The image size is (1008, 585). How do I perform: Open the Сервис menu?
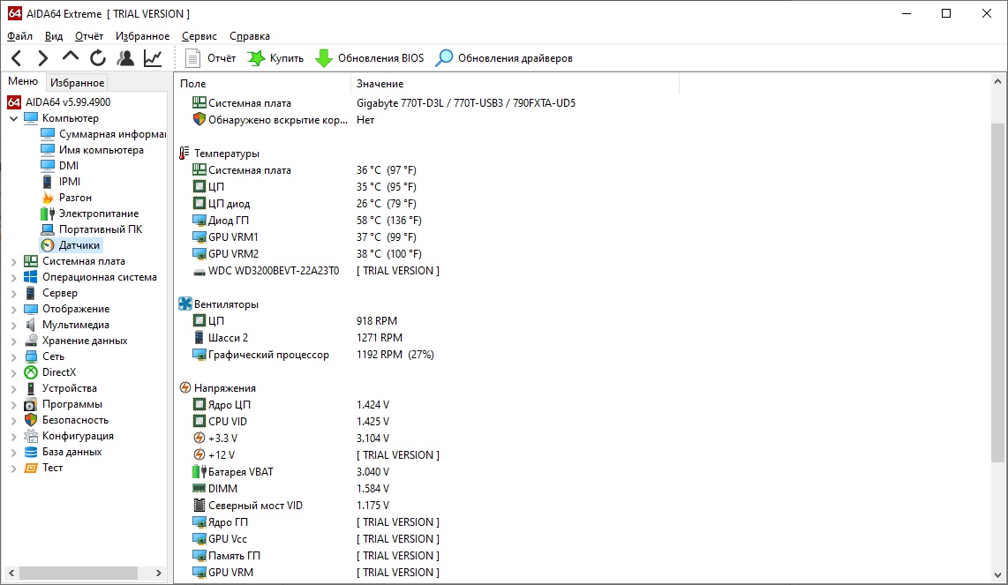199,36
